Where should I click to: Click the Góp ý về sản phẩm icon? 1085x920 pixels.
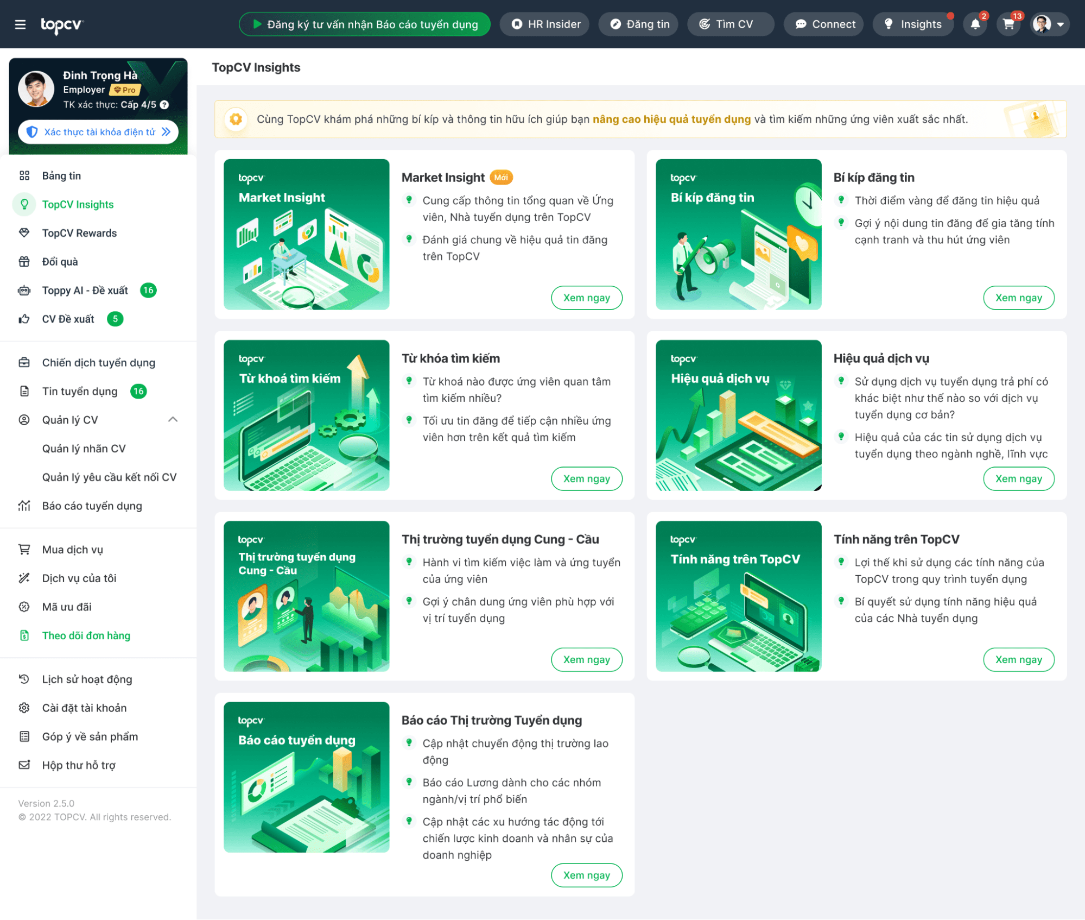pos(24,736)
